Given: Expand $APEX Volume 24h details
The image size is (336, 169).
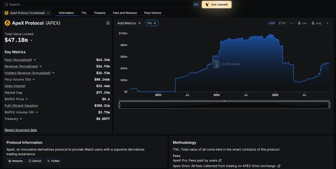Looking at the screenshot, I should [x=37, y=112].
